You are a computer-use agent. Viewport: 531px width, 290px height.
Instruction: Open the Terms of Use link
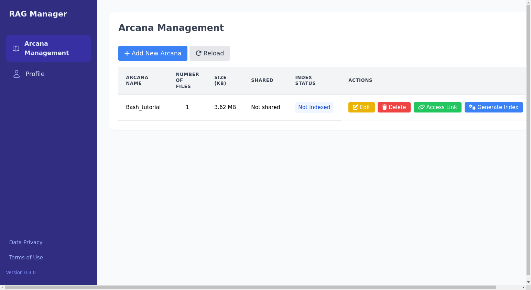26,257
